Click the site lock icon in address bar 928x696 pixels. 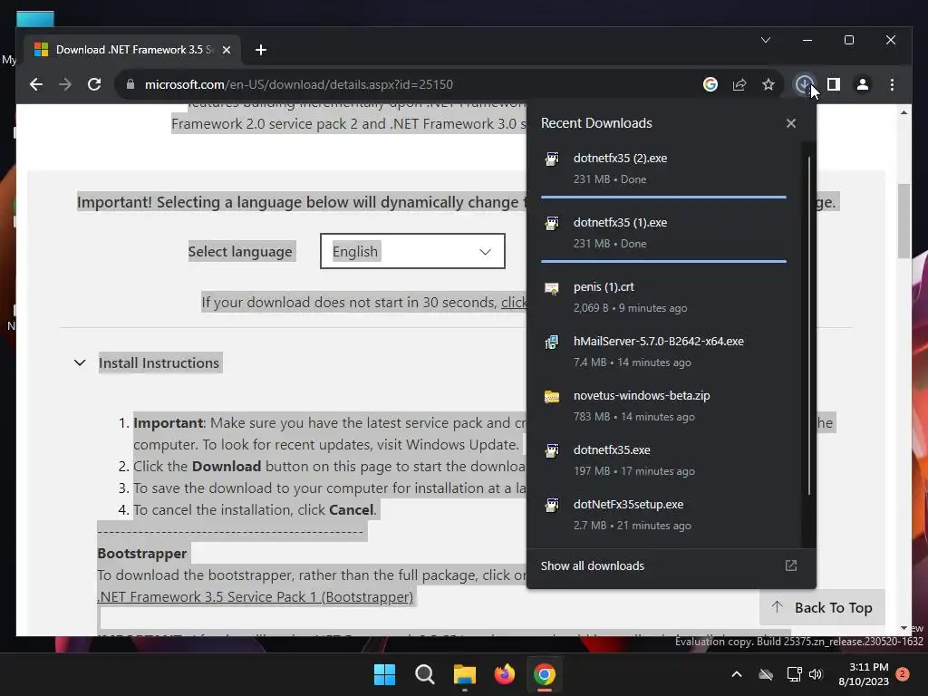130,84
